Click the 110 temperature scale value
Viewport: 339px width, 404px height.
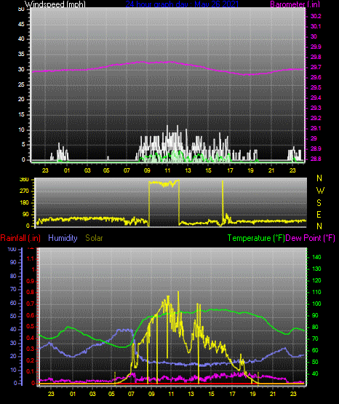316,292
